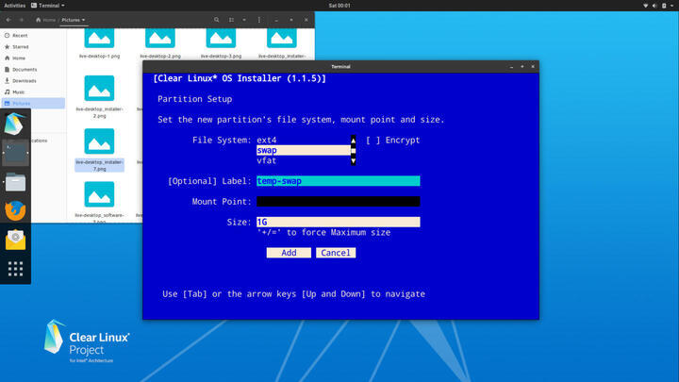679x382 pixels.
Task: Click into the Size field showing 1G
Action: [x=339, y=223]
